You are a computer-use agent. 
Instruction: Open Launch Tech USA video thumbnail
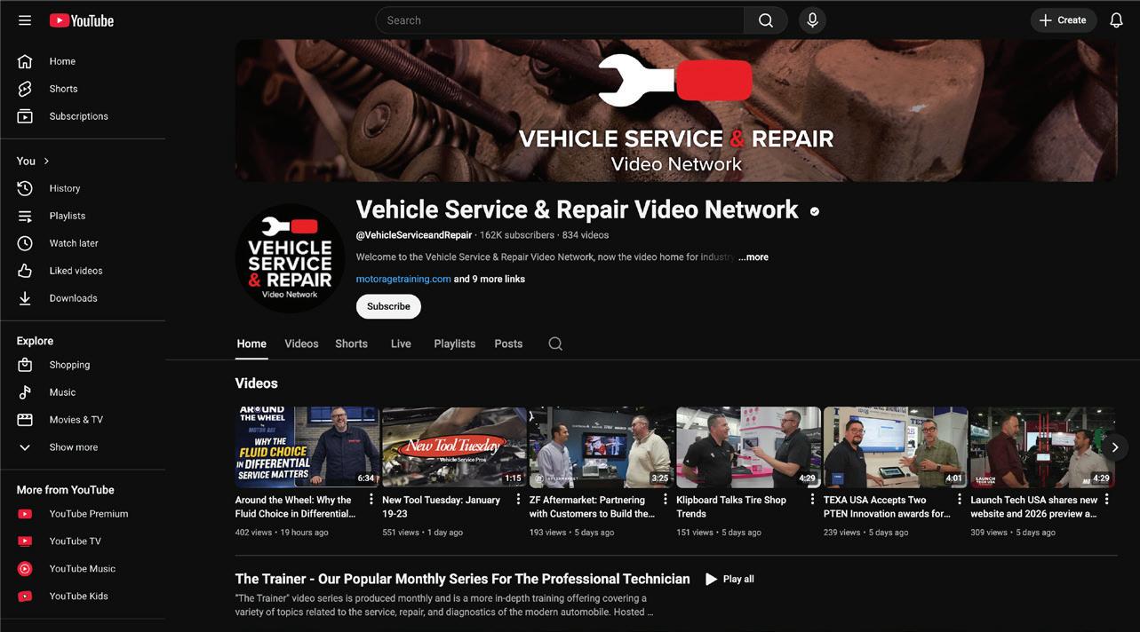1042,447
